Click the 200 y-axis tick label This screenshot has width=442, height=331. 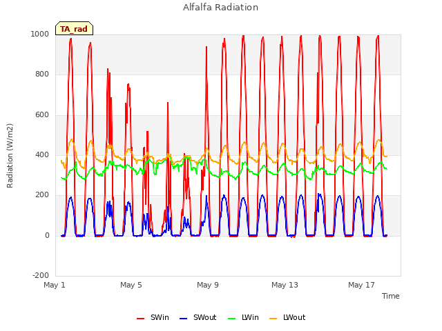42,194
